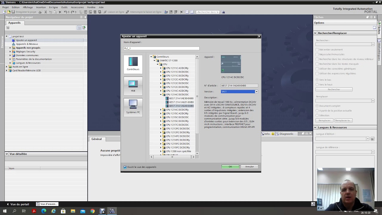Select the HMI device category icon
382x215 pixels.
(x=133, y=86)
